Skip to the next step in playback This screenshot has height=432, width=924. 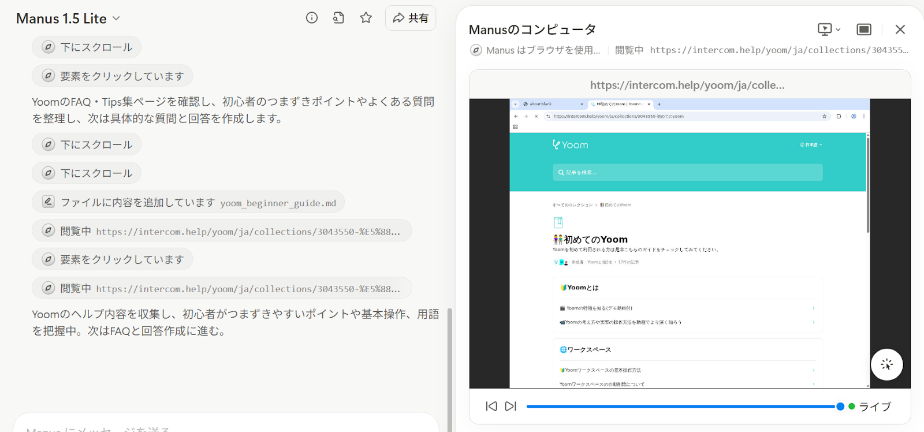[511, 406]
